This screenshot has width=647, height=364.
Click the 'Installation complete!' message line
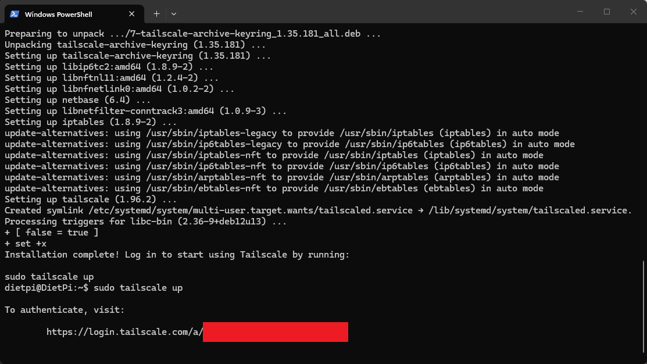(x=177, y=255)
